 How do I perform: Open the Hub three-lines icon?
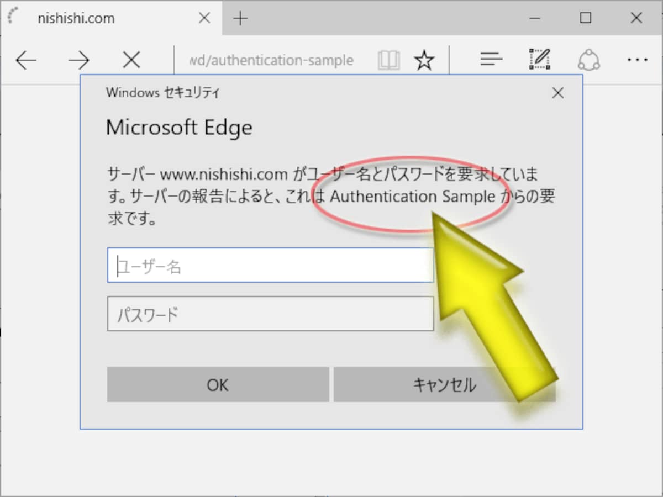pos(491,60)
